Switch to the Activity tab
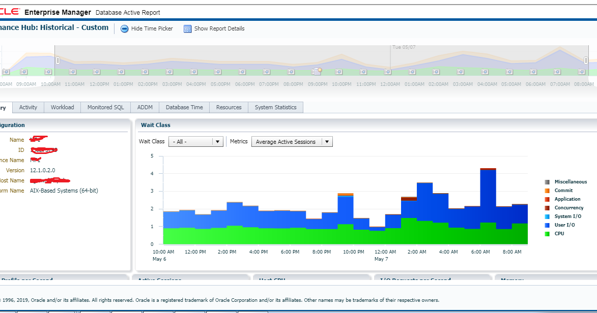This screenshot has width=597, height=313. click(x=28, y=107)
